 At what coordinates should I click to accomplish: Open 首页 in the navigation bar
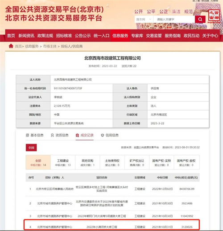pos(11,36)
